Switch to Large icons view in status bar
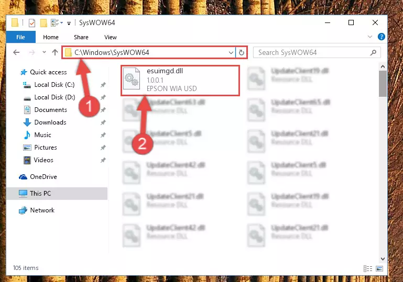403x282 pixels. click(x=379, y=268)
